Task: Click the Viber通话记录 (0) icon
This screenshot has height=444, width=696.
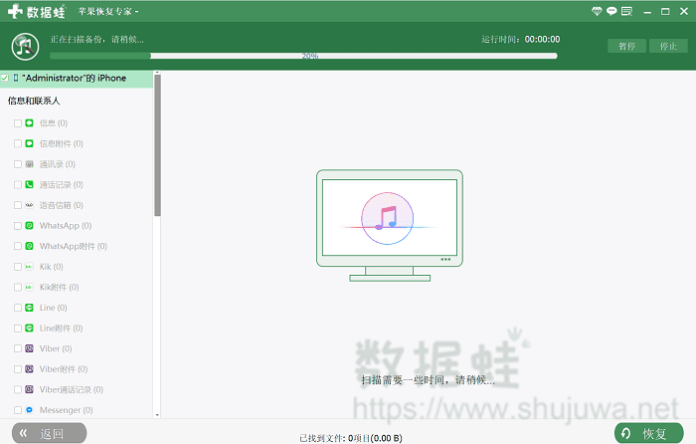Action: pyautogui.click(x=29, y=389)
